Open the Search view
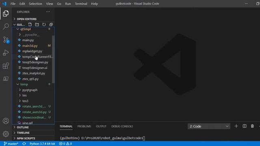This screenshot has width=260, height=146. point(6,26)
